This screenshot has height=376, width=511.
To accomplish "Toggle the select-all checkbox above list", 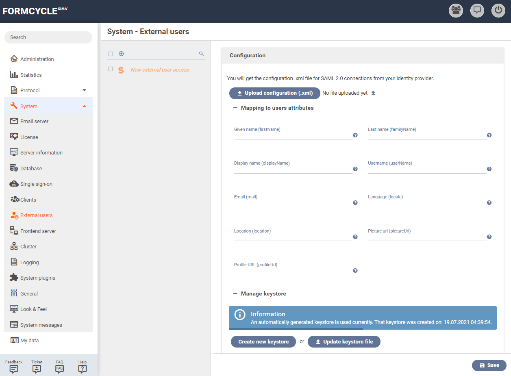I will pyautogui.click(x=110, y=54).
